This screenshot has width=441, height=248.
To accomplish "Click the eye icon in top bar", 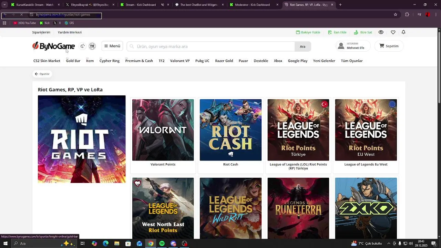I will pos(381,32).
